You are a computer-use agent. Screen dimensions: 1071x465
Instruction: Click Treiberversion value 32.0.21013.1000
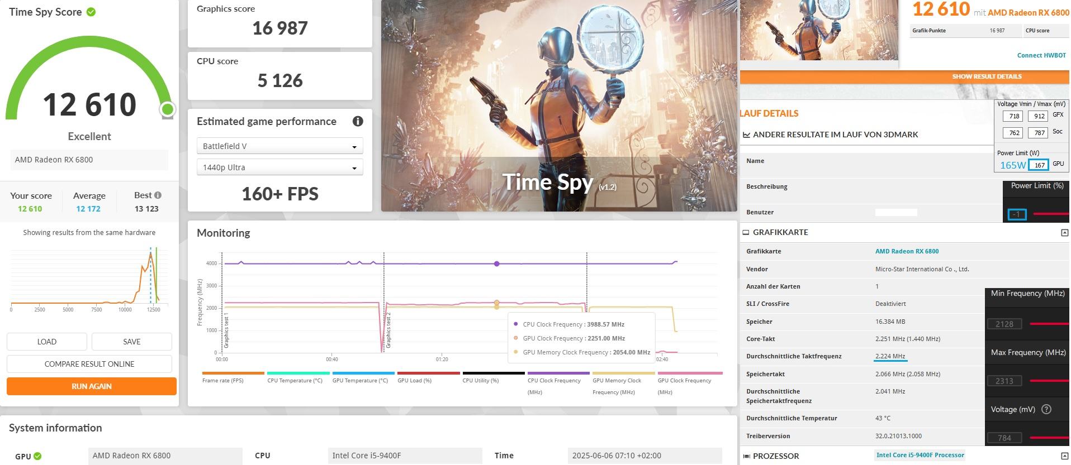[x=898, y=436]
